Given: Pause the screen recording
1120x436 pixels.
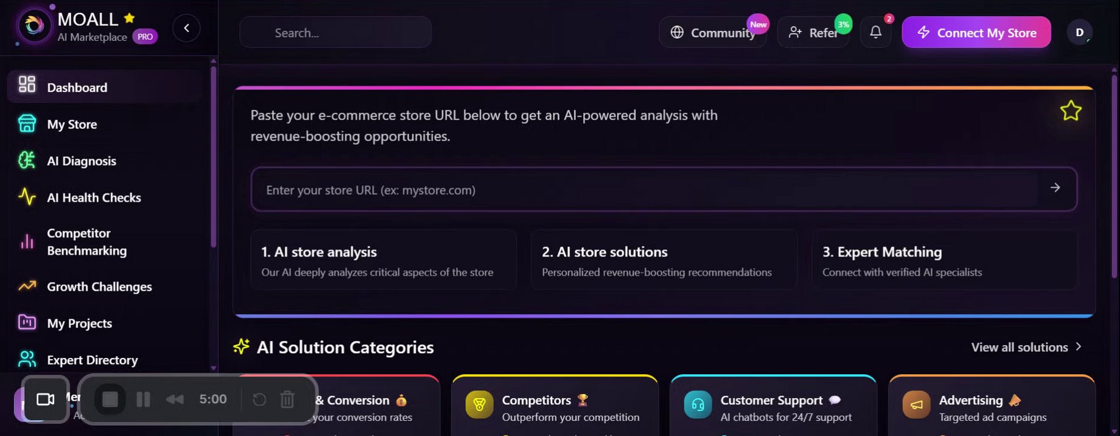Looking at the screenshot, I should (143, 399).
